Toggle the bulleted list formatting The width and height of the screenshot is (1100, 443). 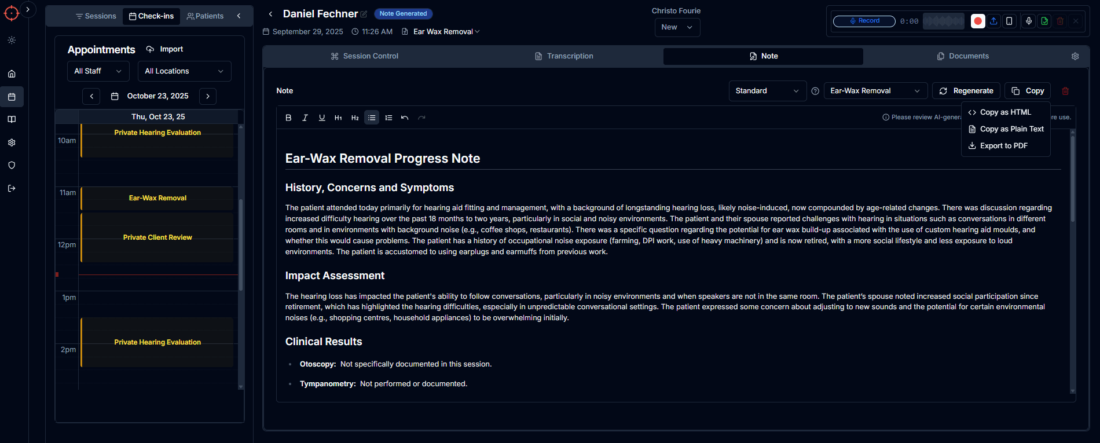pos(372,118)
